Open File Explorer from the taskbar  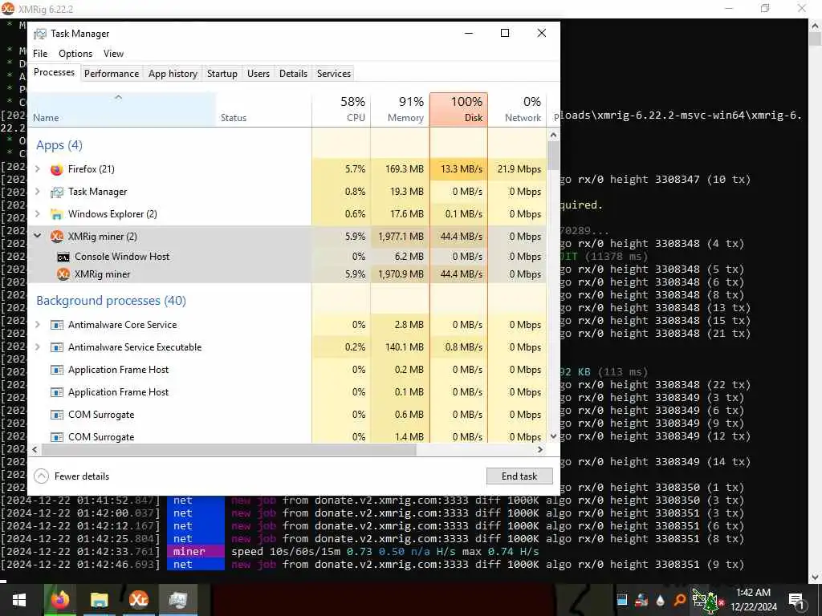point(99,600)
